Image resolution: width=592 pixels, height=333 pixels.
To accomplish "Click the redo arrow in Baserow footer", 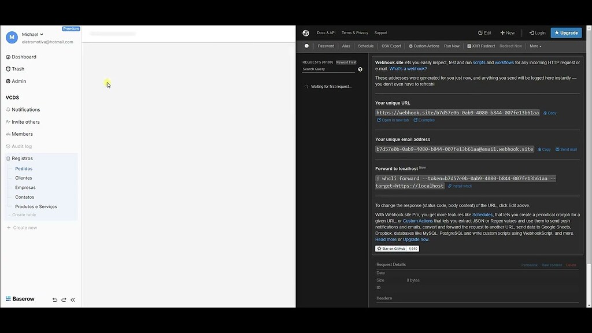I will tap(64, 299).
